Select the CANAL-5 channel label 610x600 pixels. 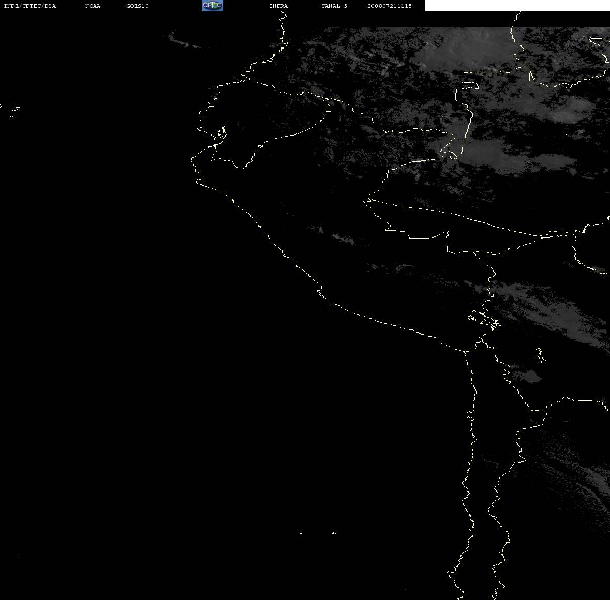(x=334, y=6)
